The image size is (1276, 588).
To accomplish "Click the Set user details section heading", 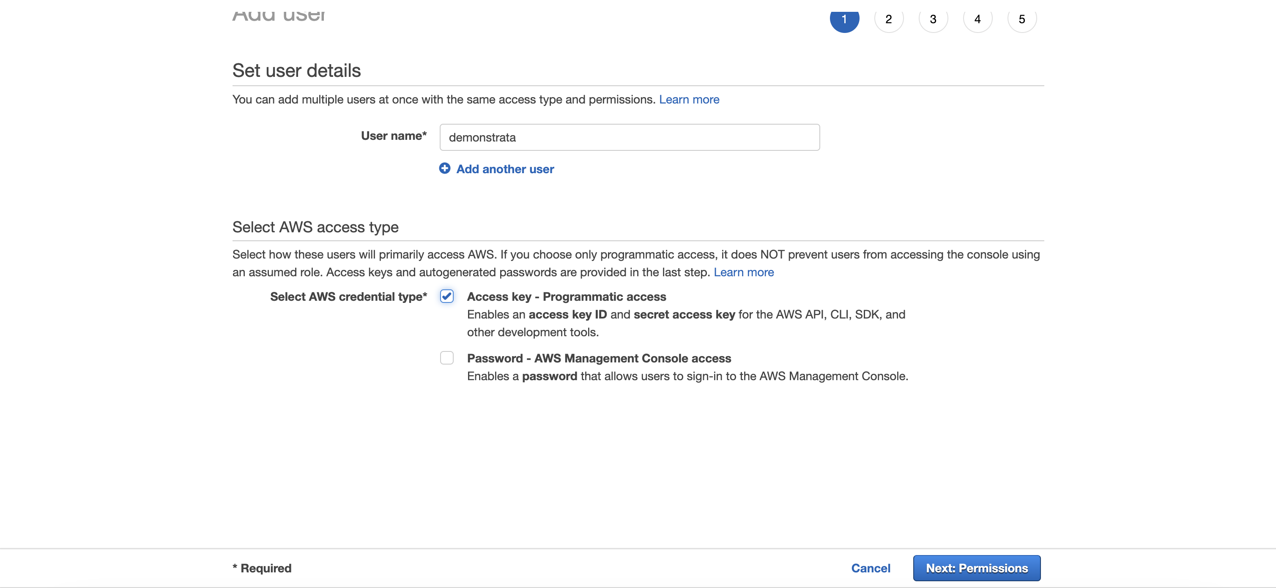I will click(x=296, y=70).
